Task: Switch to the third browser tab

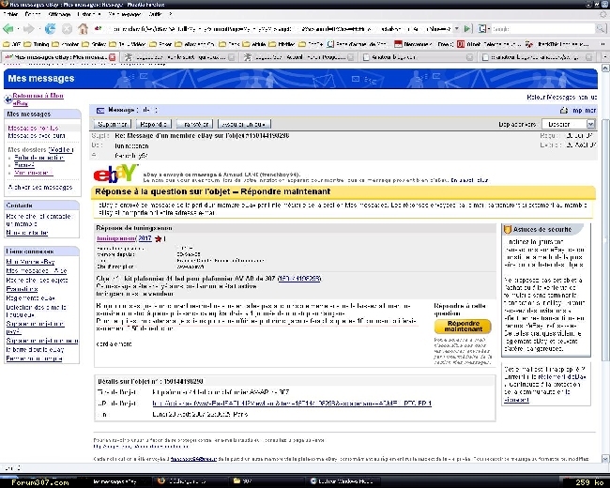Action: tap(298, 57)
